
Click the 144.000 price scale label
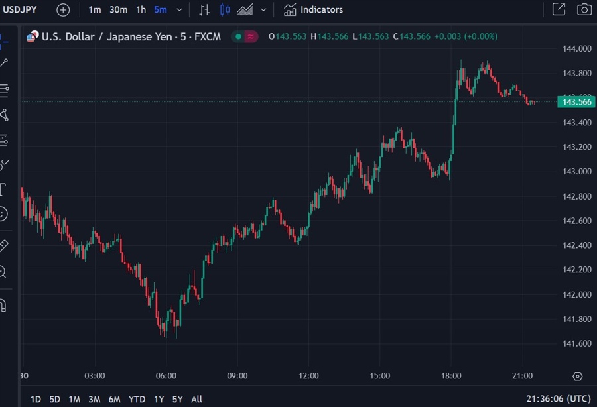(577, 48)
